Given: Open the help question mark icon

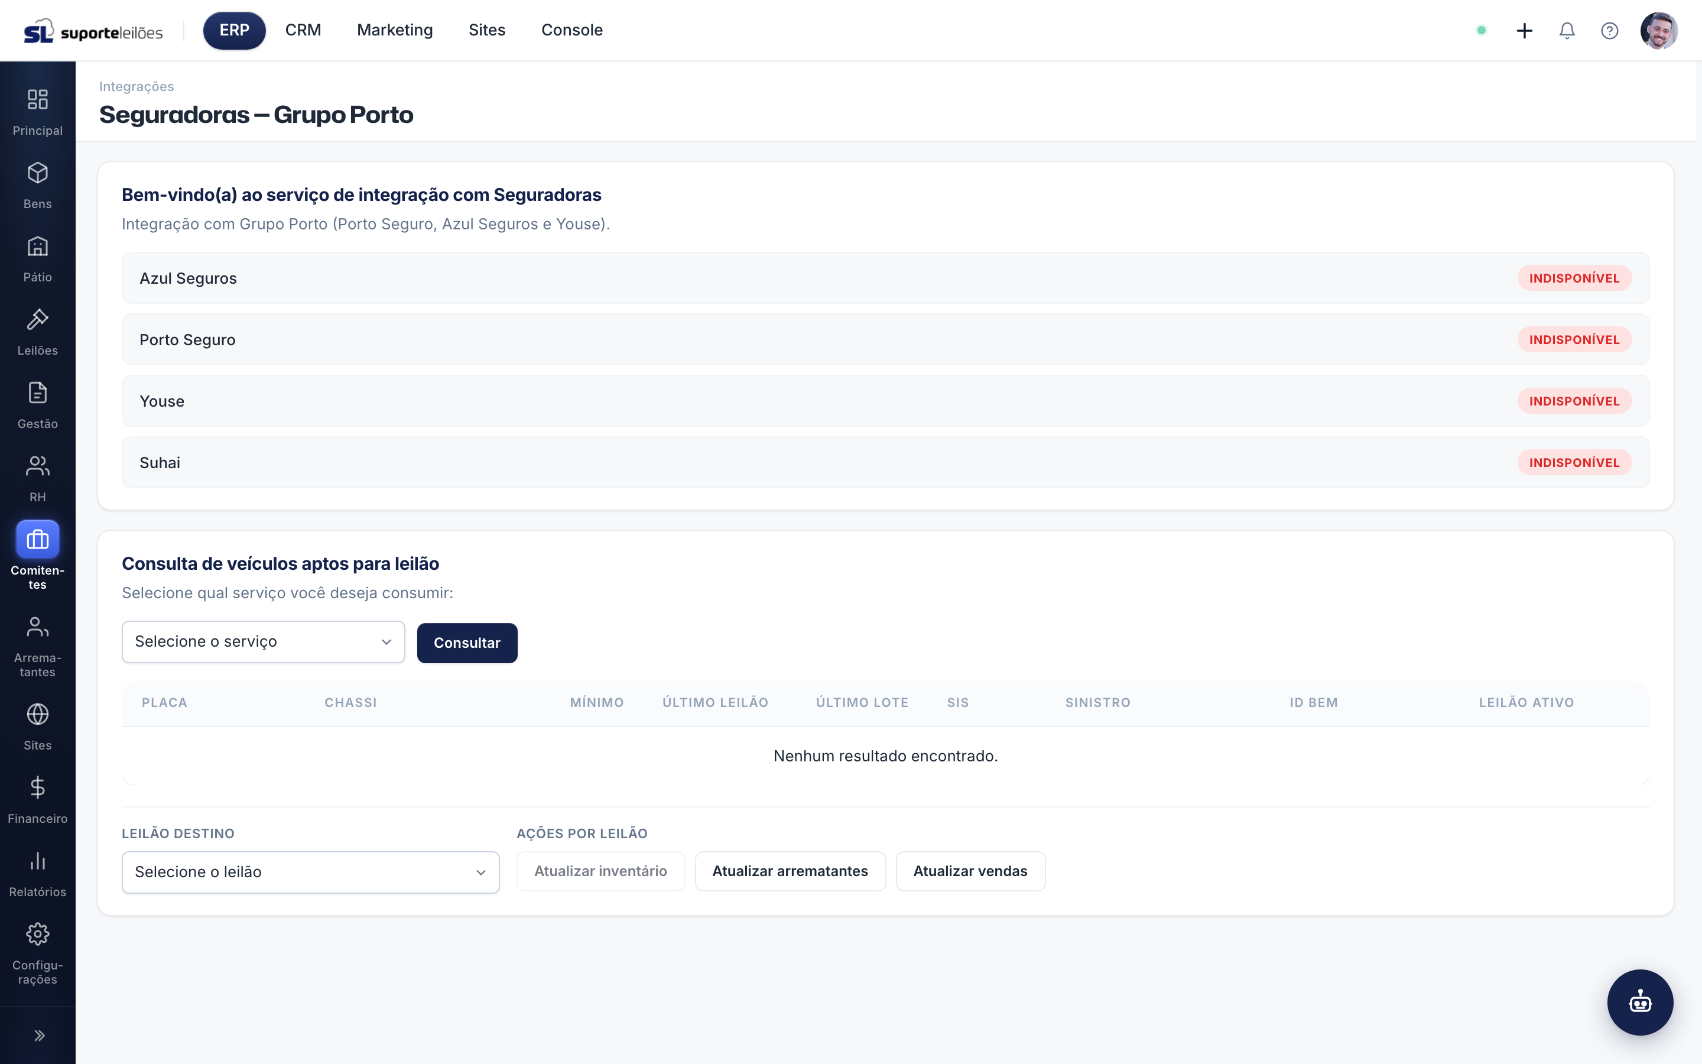Looking at the screenshot, I should (x=1609, y=30).
